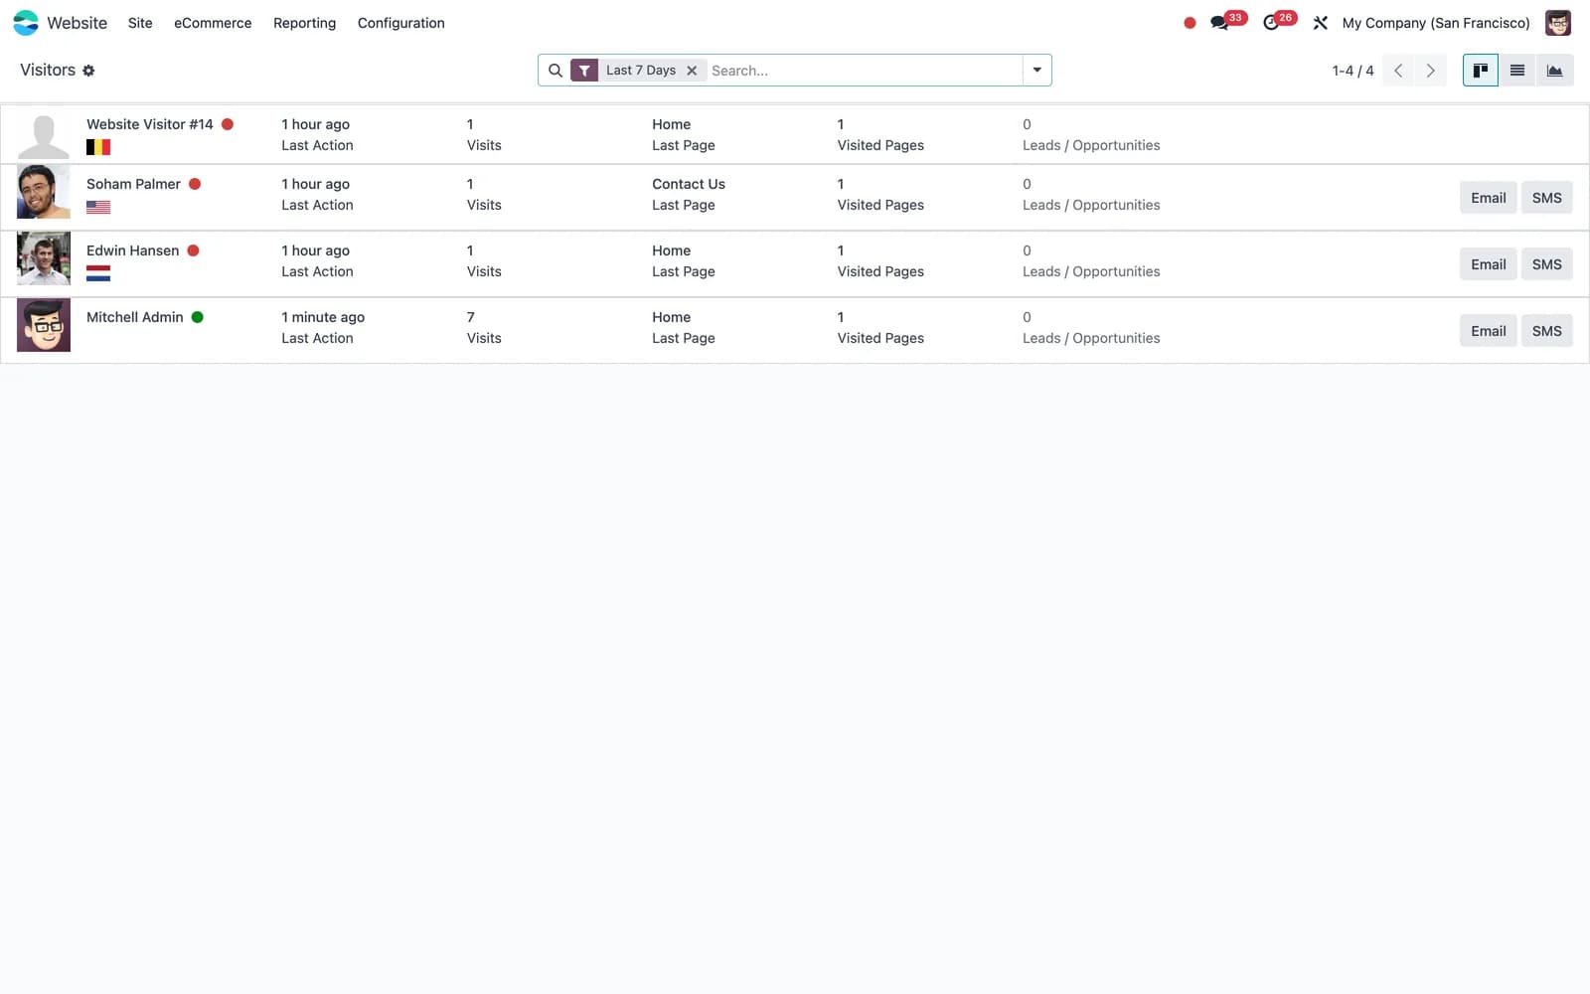Open the Website app home logo
1590x994 pixels.
[26, 23]
